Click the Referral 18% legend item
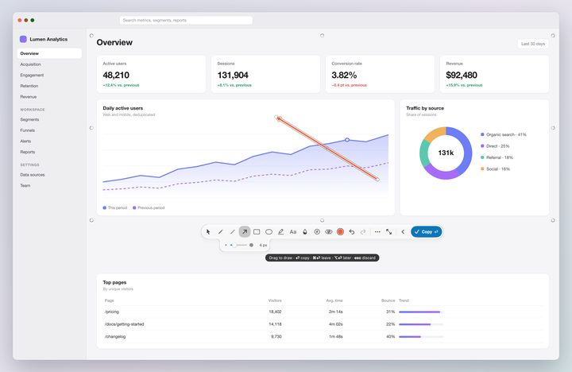 tap(497, 157)
